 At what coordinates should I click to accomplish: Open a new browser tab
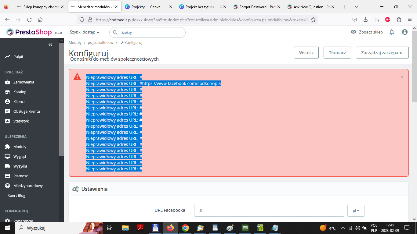(x=344, y=7)
